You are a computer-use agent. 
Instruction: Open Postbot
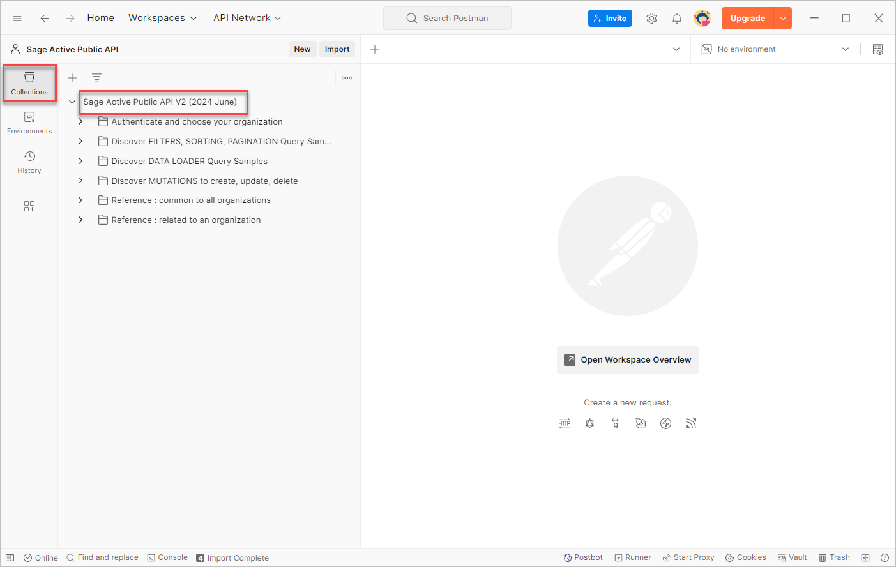click(x=582, y=557)
